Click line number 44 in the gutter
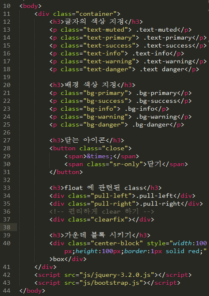 [7, 291]
